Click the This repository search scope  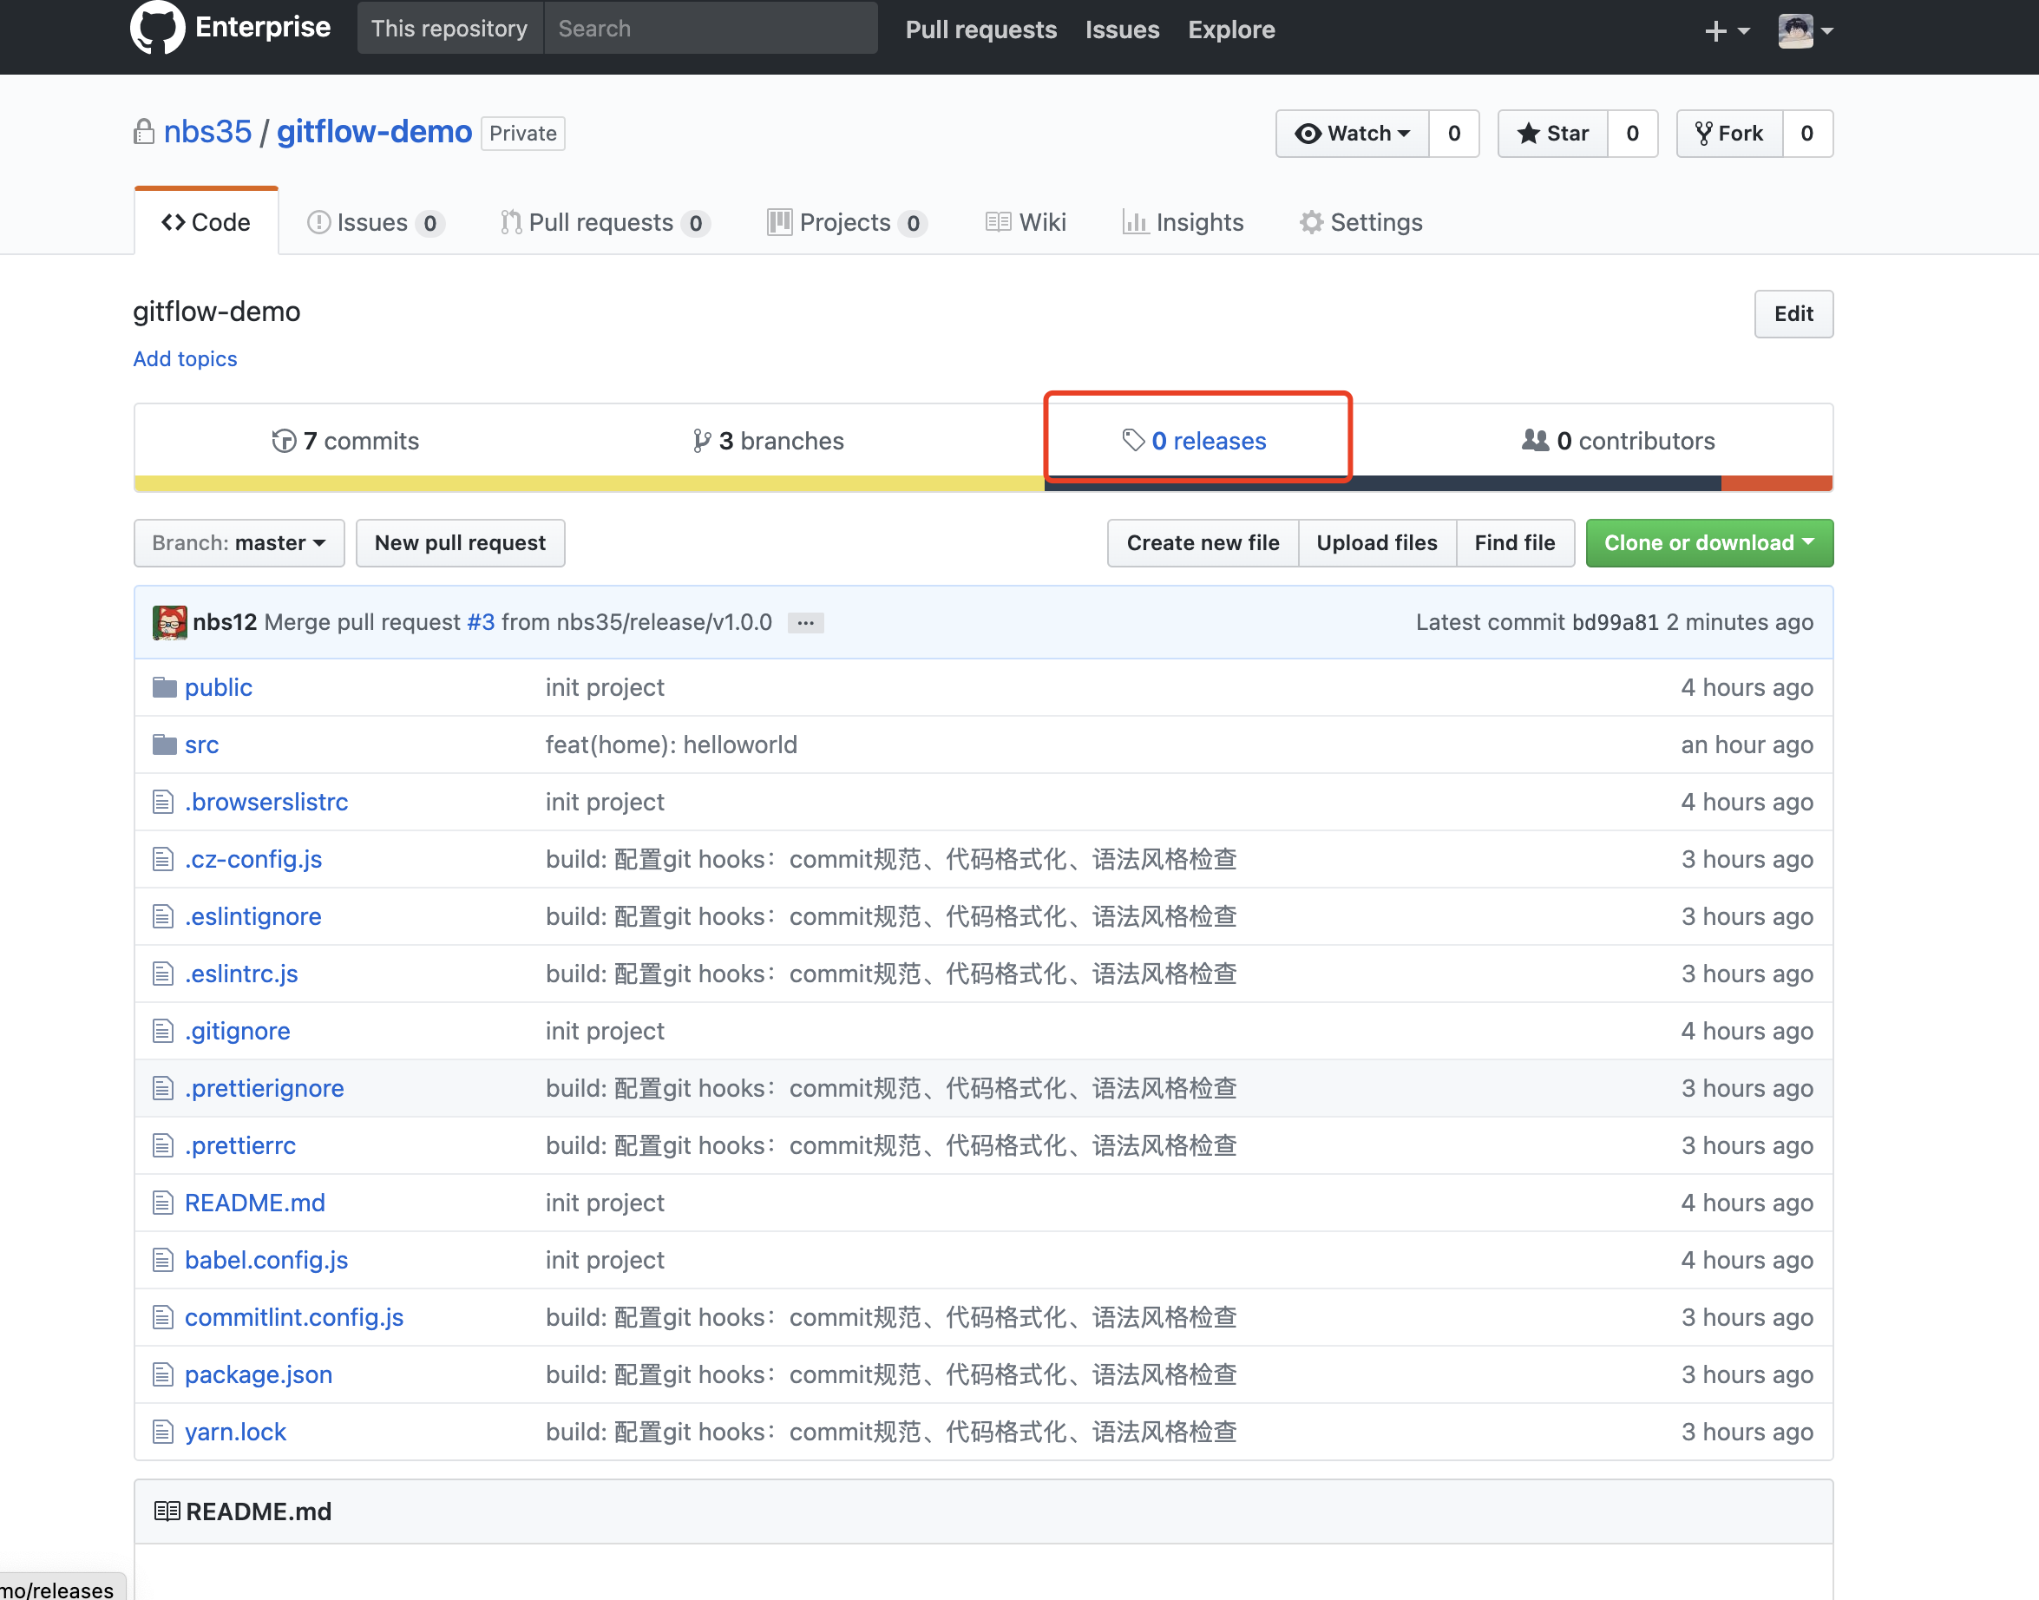click(449, 28)
